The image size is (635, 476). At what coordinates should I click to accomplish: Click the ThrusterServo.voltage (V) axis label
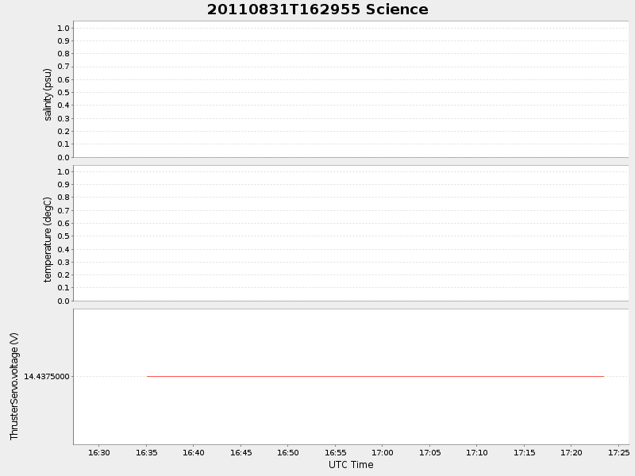coord(14,386)
